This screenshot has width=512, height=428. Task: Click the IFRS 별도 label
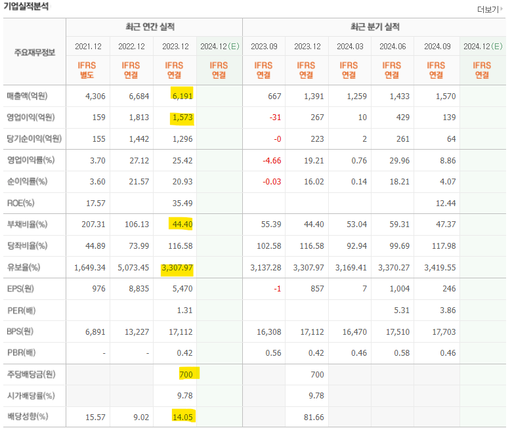point(87,70)
